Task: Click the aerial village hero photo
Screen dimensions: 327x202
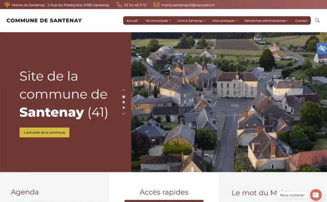Action: (x=229, y=102)
